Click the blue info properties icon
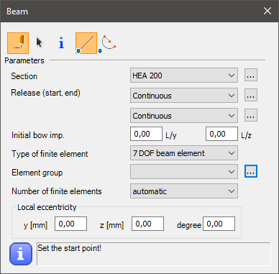This screenshot has width=279, height=274. (x=61, y=42)
